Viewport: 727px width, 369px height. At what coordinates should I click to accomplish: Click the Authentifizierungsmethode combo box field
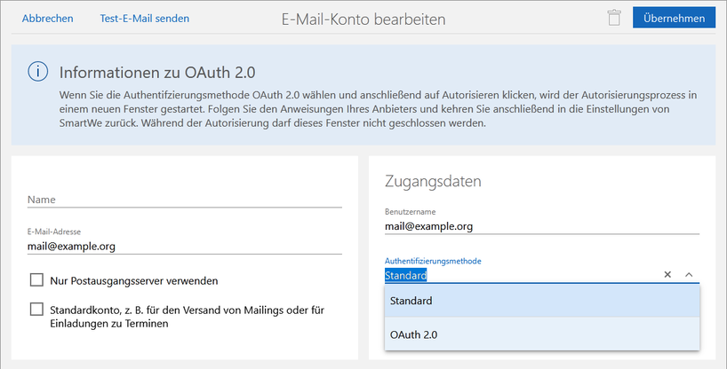click(520, 275)
